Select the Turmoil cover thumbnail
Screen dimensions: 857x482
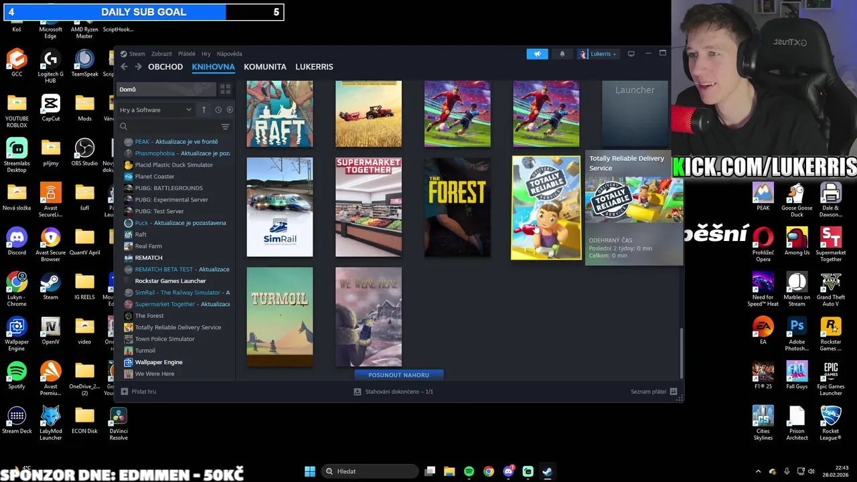click(280, 317)
